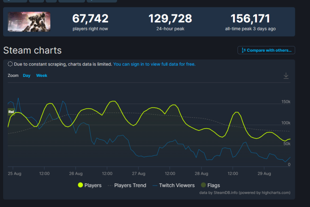This screenshot has height=207, width=310.
Task: Click the 27 Aug axis label
Action: (139, 174)
